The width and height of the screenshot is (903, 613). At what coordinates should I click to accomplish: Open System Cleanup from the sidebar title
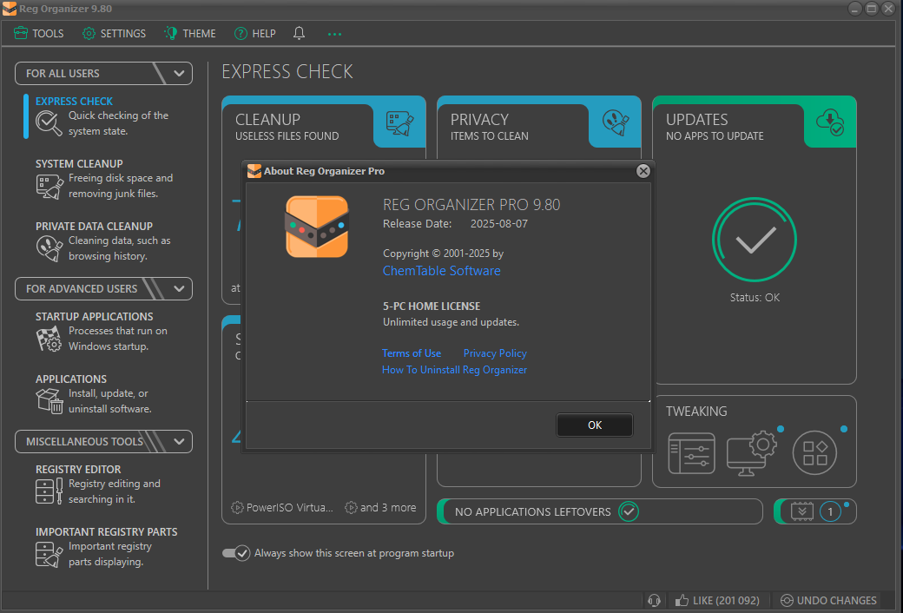(80, 163)
